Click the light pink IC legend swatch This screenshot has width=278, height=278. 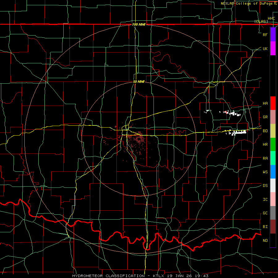click(x=273, y=199)
